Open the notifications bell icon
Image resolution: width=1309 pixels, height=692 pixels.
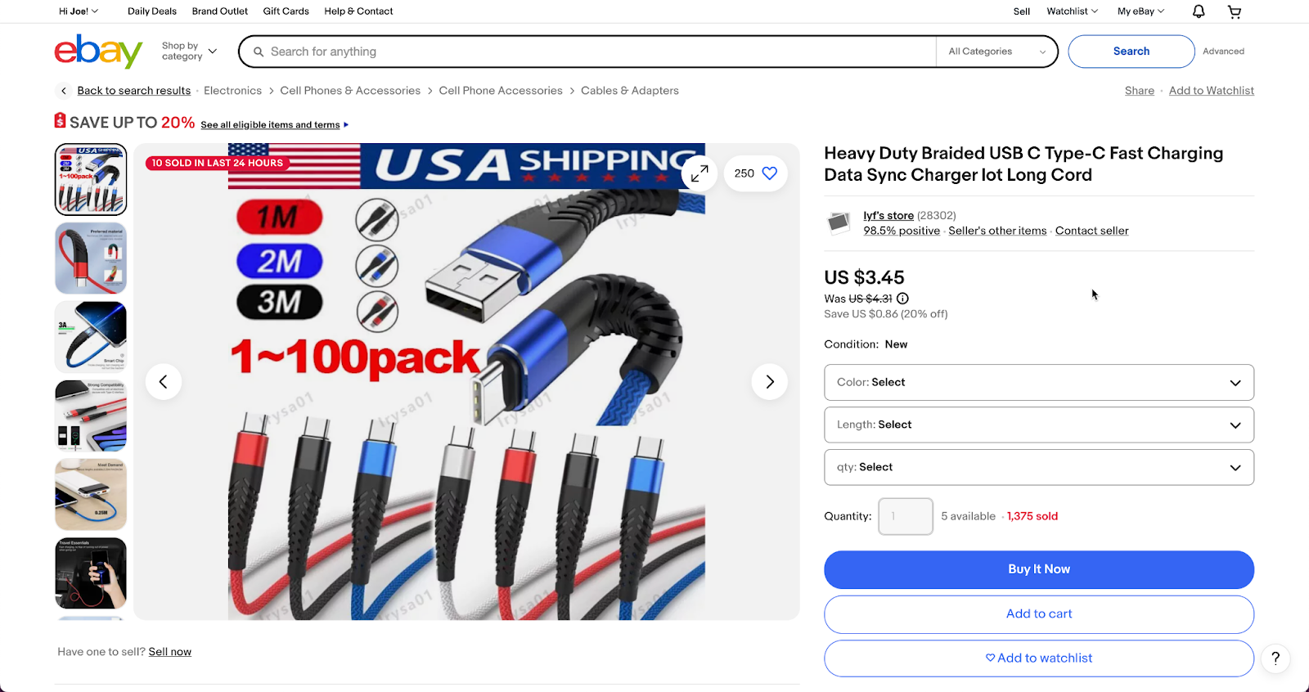1199,11
